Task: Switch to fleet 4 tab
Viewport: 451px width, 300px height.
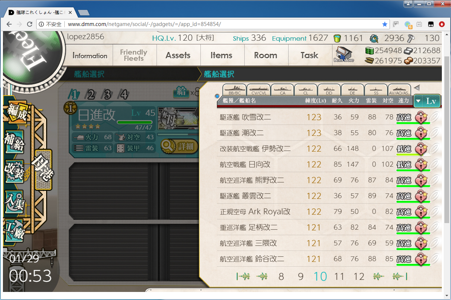Action: click(124, 95)
